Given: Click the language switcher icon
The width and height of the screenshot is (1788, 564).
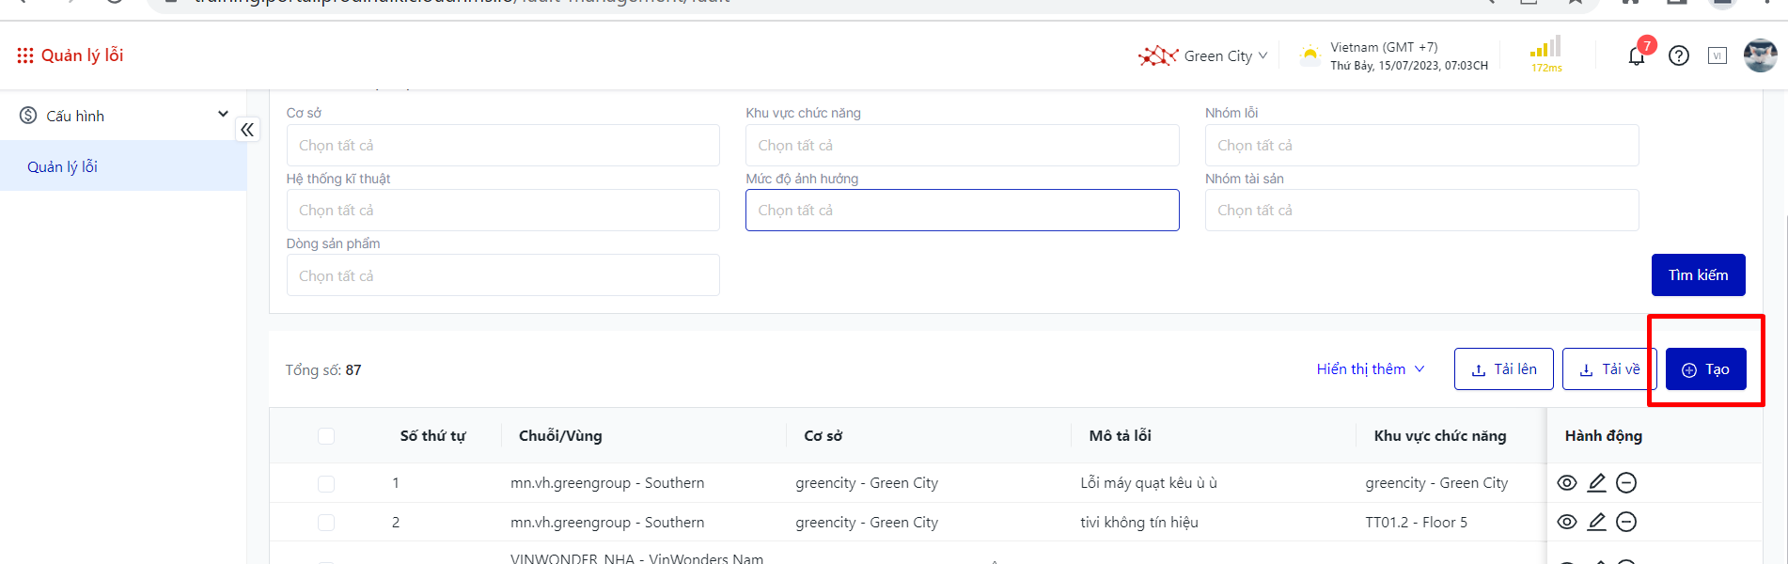Looking at the screenshot, I should click(x=1717, y=55).
